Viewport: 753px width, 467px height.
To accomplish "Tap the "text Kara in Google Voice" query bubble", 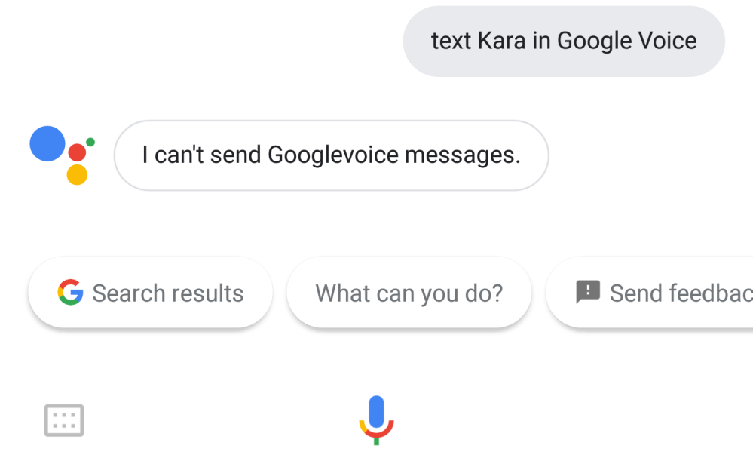I will tap(564, 41).
